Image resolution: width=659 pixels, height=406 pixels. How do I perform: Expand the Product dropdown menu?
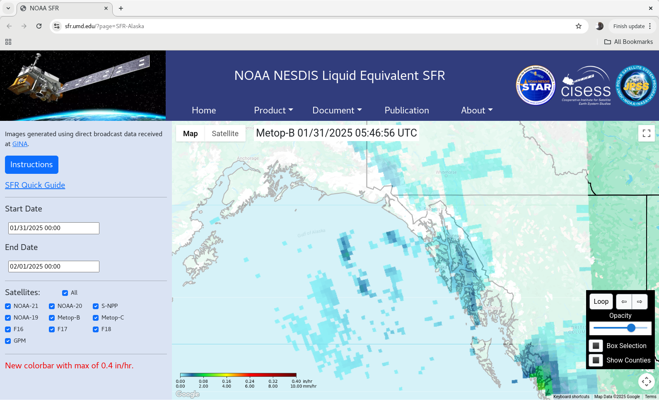[x=273, y=111]
